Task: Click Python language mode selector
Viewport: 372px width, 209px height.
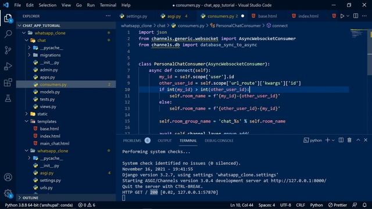Action: coord(316,205)
